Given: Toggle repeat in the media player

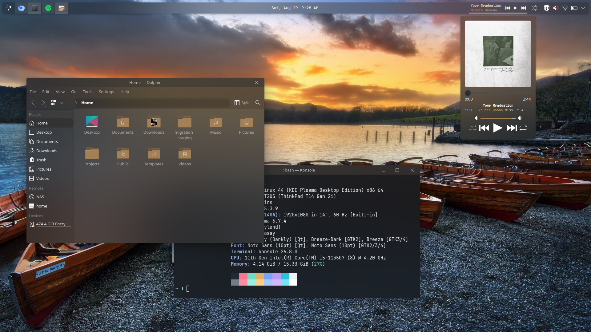Looking at the screenshot, I should [x=523, y=128].
